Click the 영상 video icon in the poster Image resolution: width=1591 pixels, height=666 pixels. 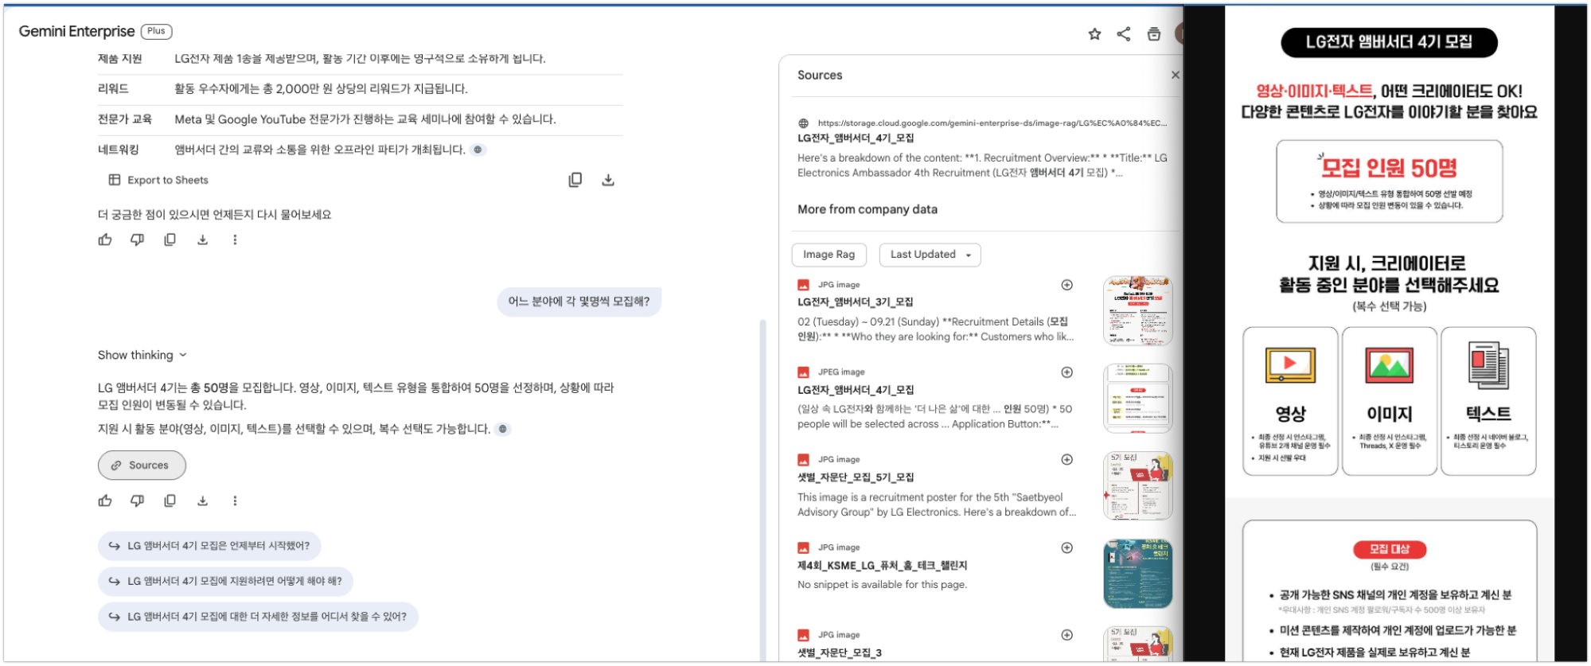click(x=1290, y=365)
